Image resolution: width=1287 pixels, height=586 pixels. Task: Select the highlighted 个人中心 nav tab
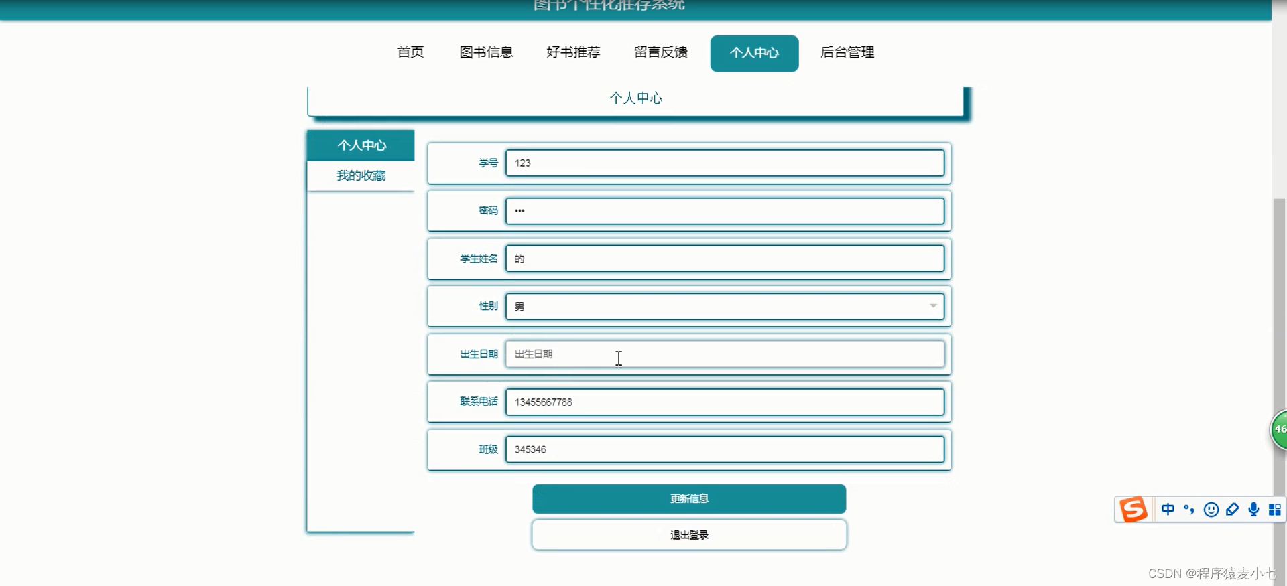(754, 53)
